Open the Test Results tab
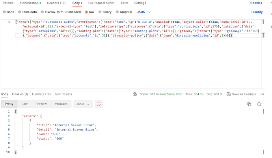The height and width of the screenshot is (158, 272). (x=63, y=94)
